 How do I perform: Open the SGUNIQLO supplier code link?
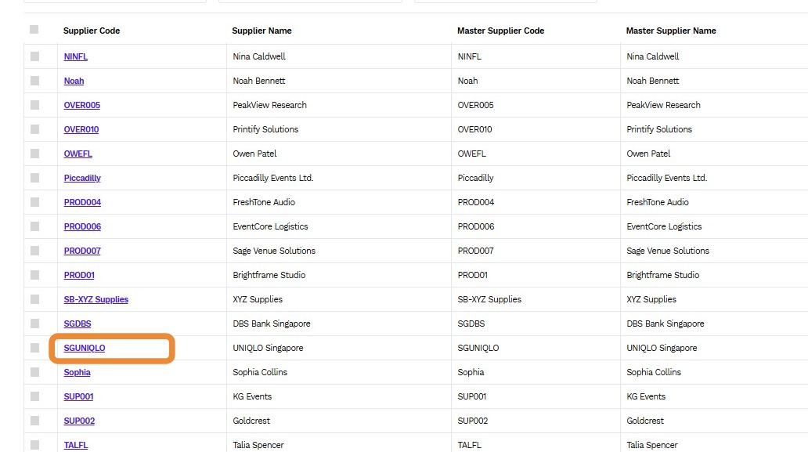tap(85, 348)
